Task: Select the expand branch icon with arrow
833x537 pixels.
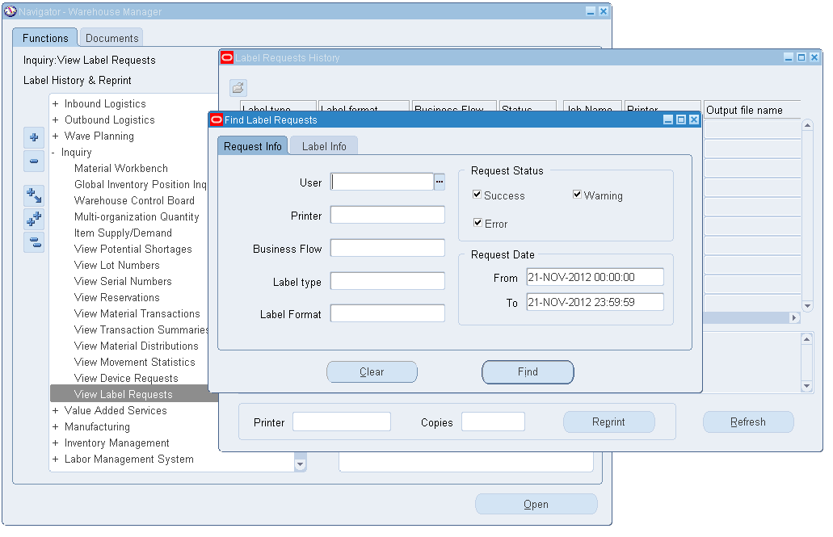Action: pyautogui.click(x=34, y=195)
